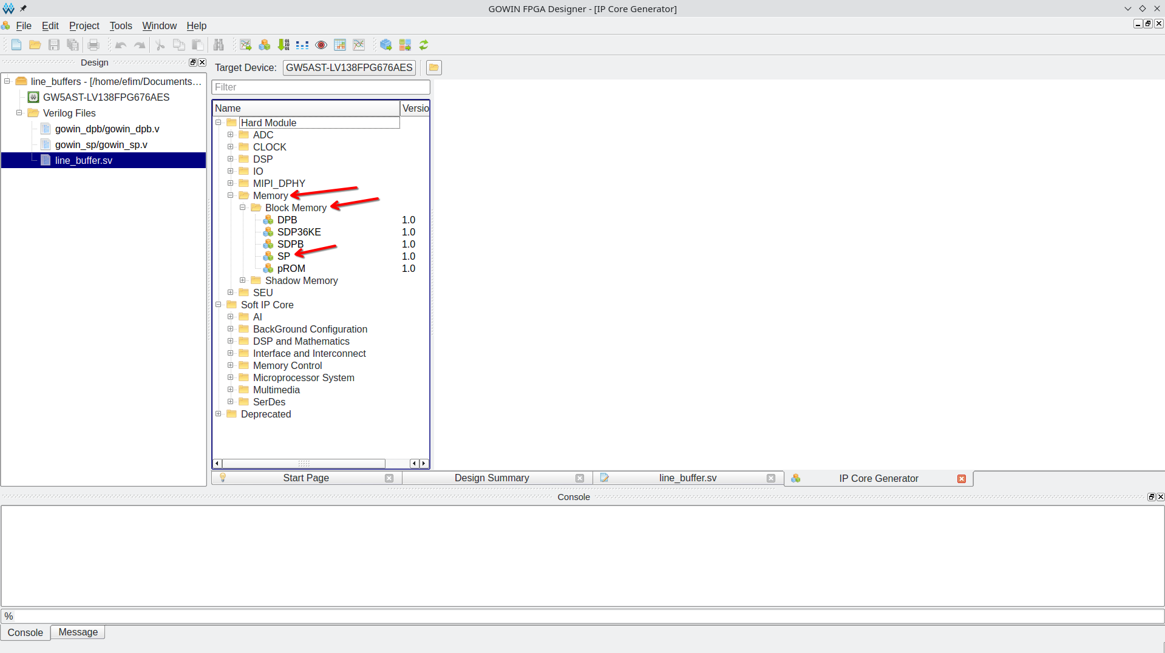Float the Console panel
Screen dimensions: 1165x653
(1151, 497)
